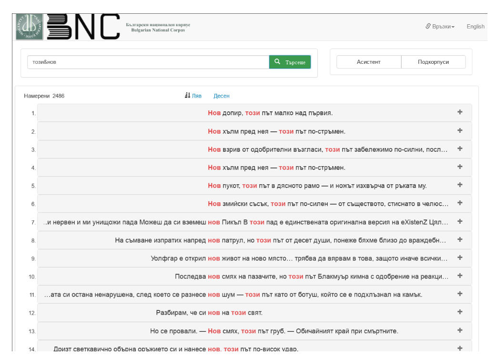The image size is (497, 358).
Task: Select result 'Разбирам, че си нов на този свят.'
Action: (254, 313)
